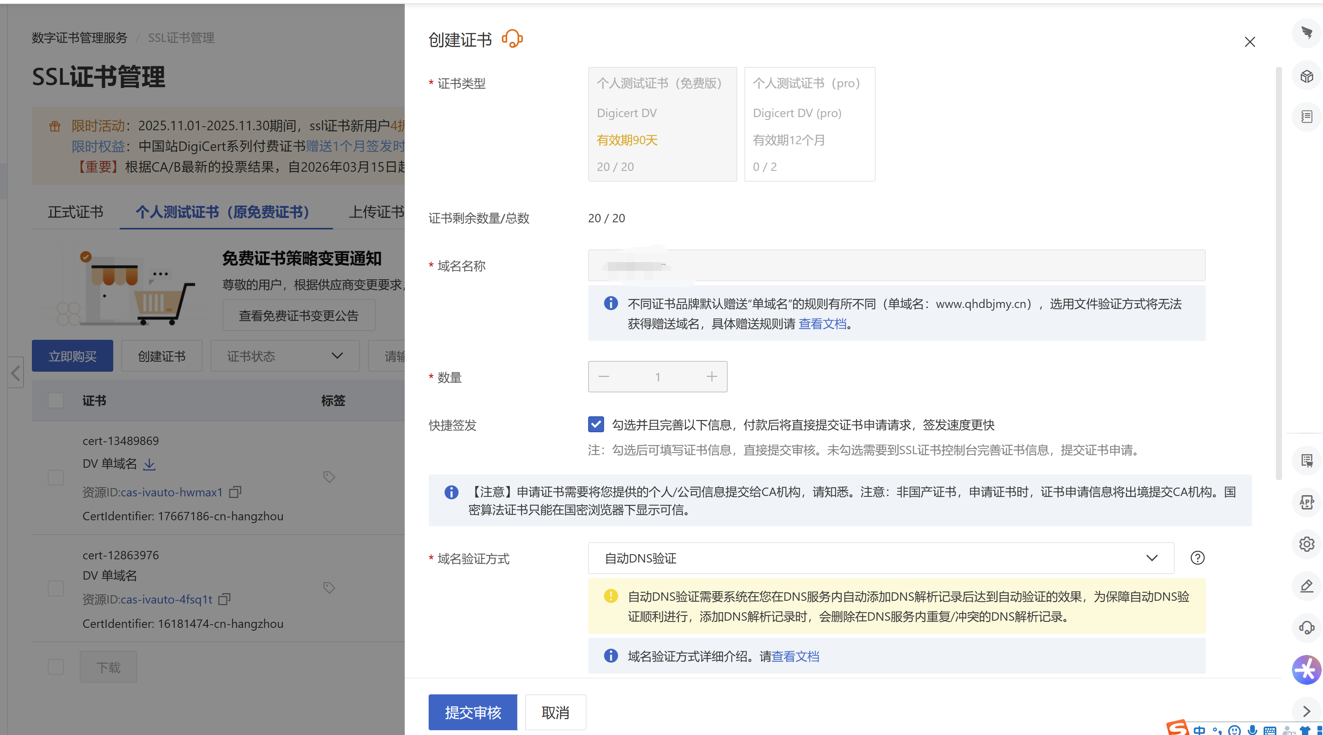Expand the right sidebar chevron arrow
Viewport: 1323px width, 735px height.
1307,711
